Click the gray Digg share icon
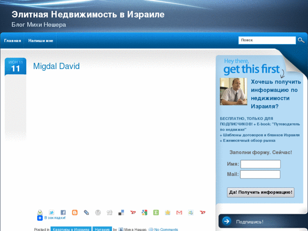Screen dimensions: 308x231 pyautogui.click(x=109, y=212)
